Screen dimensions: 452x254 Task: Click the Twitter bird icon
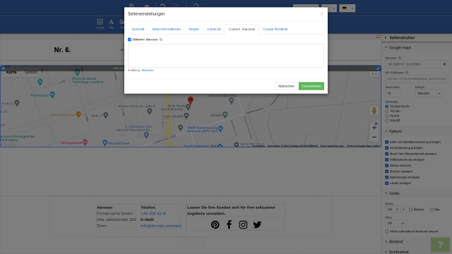tap(257, 224)
